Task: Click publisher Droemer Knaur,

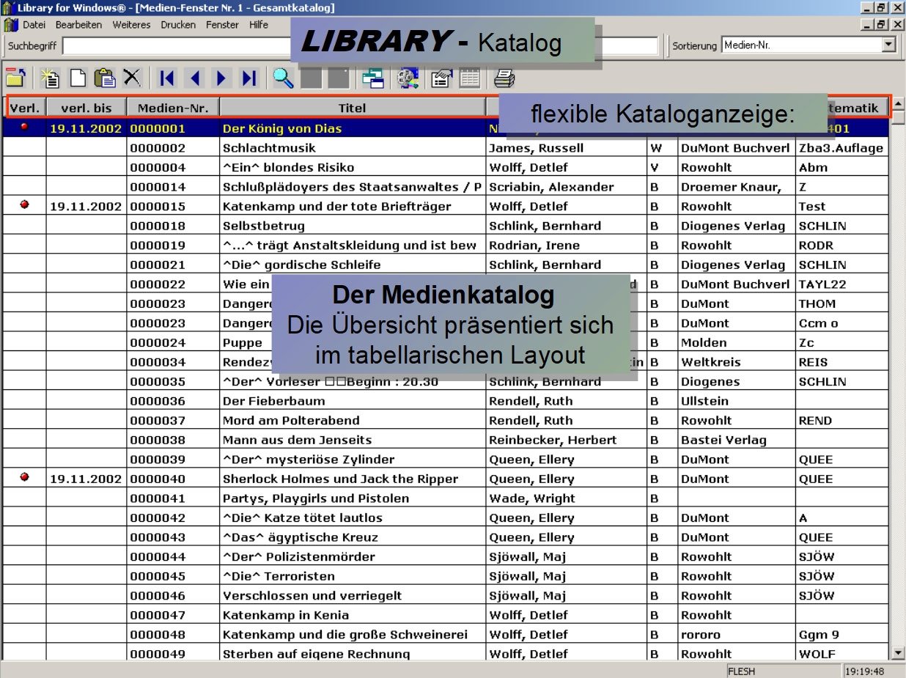Action: coord(731,187)
